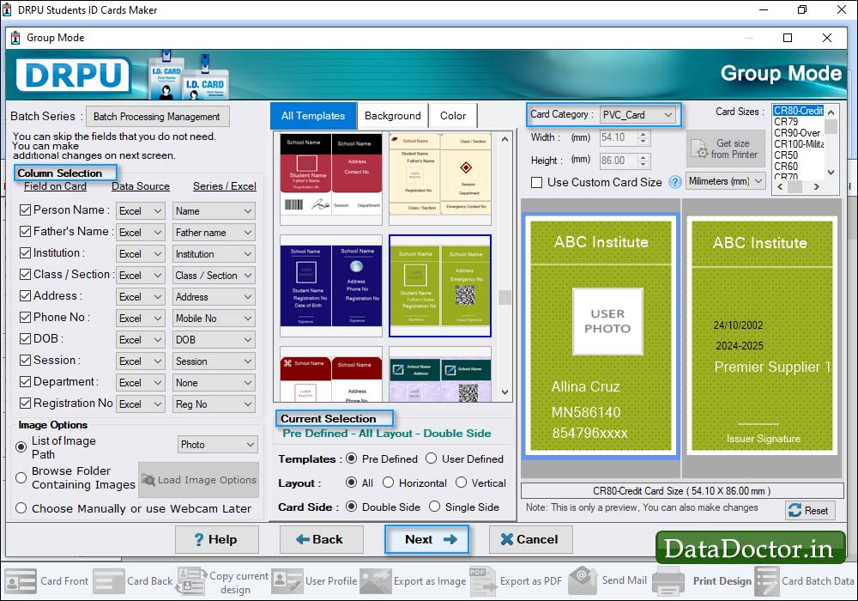
Task: Click the Group Mode window icon
Action: (15, 38)
